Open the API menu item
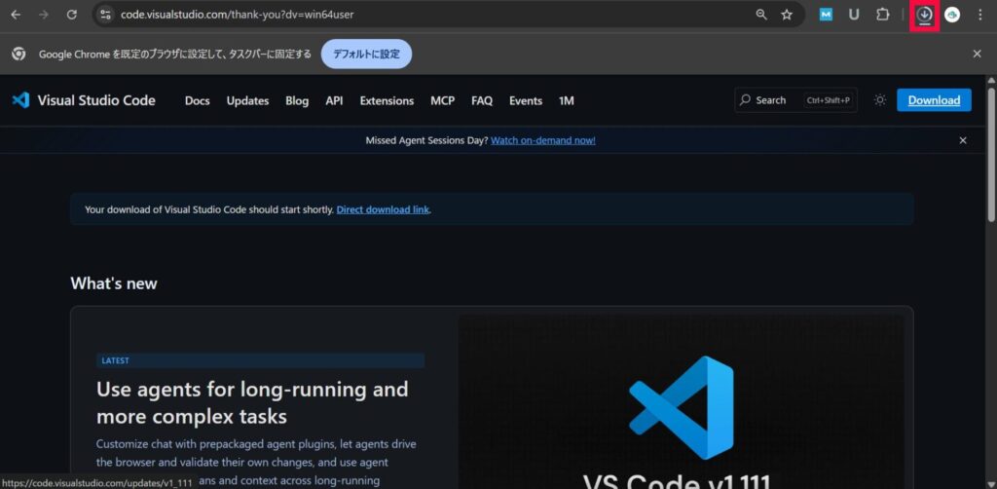997x489 pixels. (x=335, y=100)
